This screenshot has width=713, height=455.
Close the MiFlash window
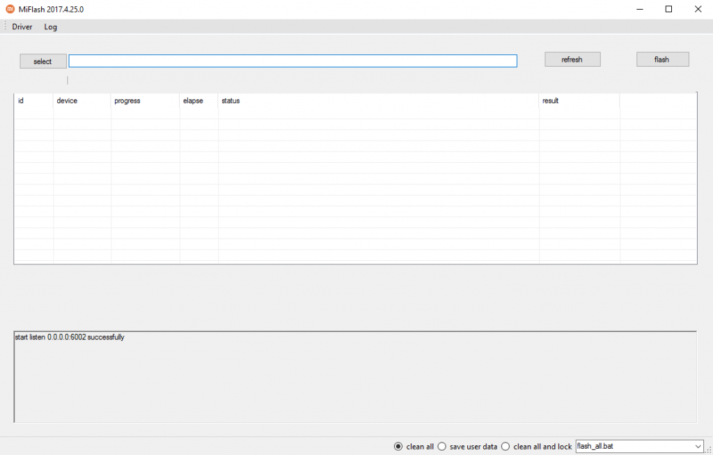click(x=698, y=9)
